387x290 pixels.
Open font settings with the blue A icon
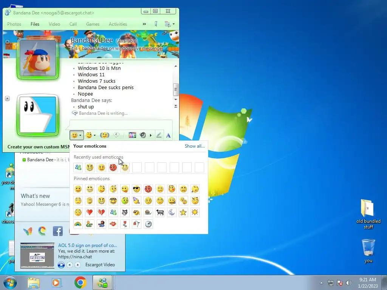coord(168,136)
